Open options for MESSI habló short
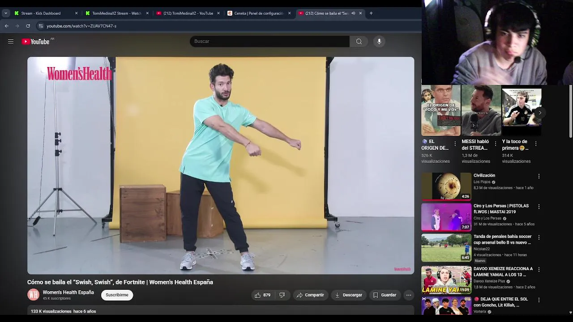This screenshot has height=322, width=573. (x=496, y=144)
